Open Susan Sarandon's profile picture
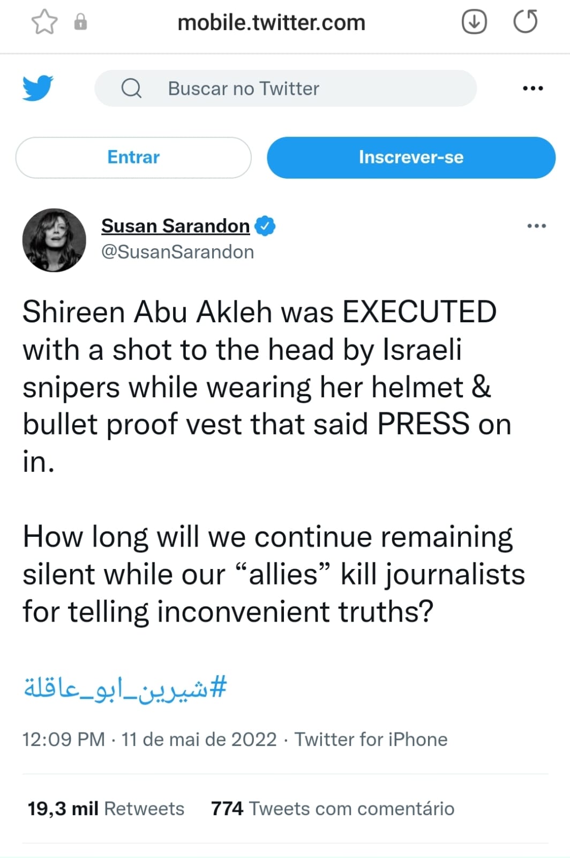This screenshot has width=570, height=858. tap(54, 240)
